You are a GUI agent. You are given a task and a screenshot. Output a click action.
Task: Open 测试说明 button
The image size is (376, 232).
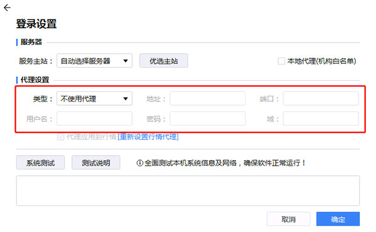[x=96, y=163]
